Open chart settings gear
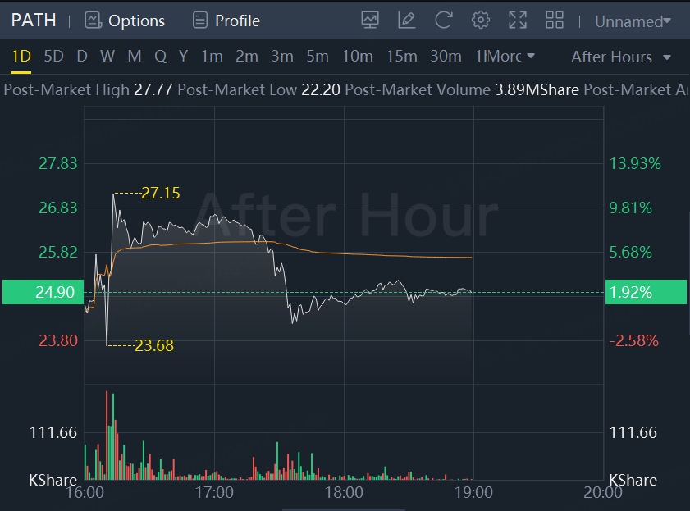Screen dimensions: 690x511 [481, 20]
